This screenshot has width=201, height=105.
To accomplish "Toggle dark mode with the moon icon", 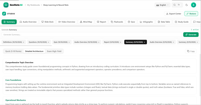I will point(187,5).
